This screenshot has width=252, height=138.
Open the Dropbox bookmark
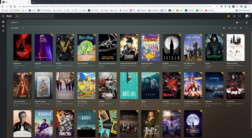(x=142, y=10)
